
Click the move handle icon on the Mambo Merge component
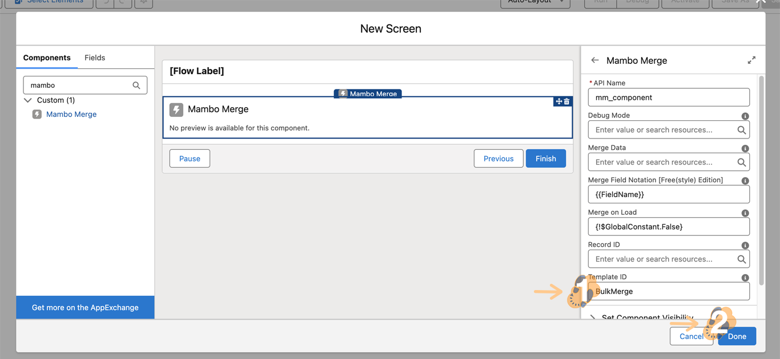(558, 101)
